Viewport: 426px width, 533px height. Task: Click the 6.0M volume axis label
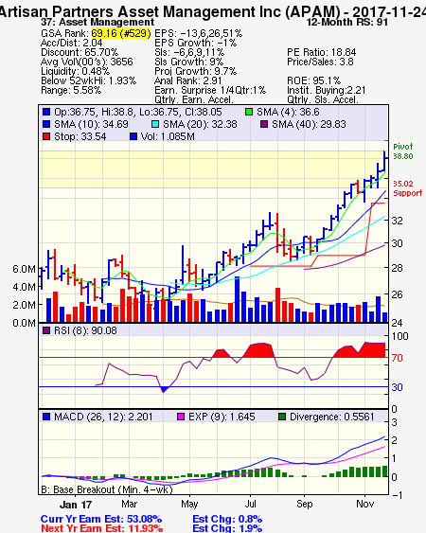coord(24,269)
